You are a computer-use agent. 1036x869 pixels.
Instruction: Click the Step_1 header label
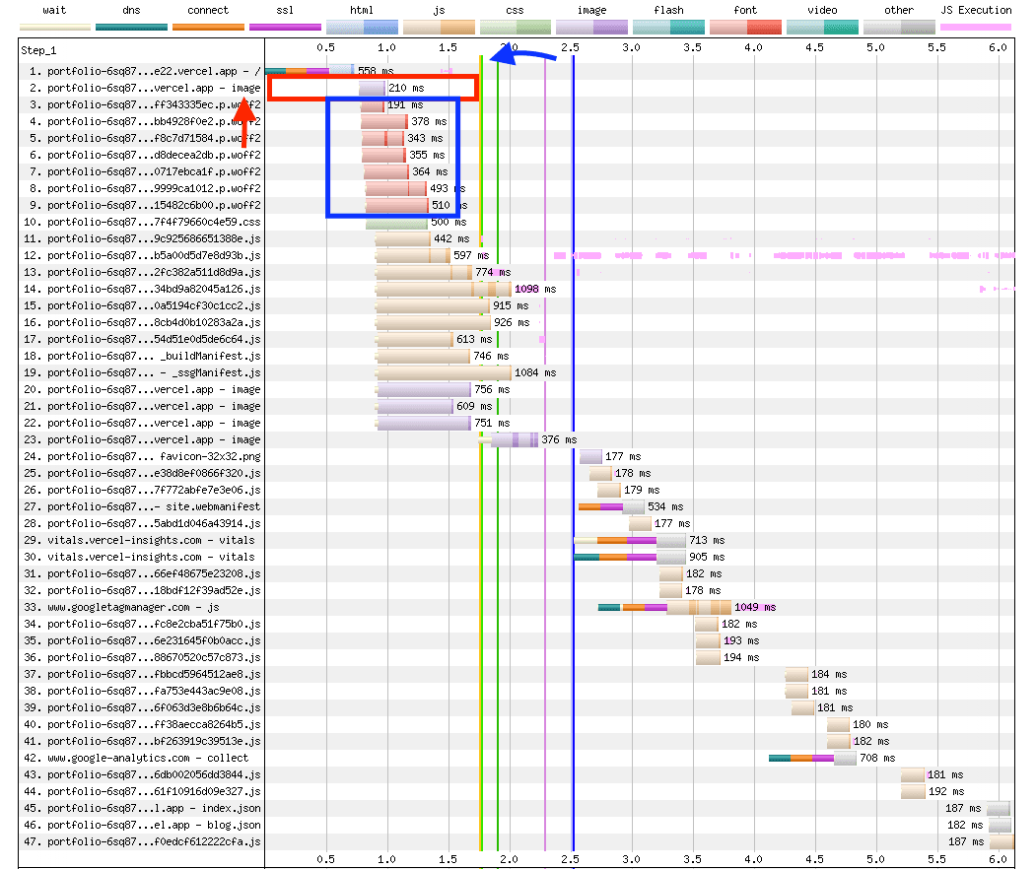coord(41,47)
